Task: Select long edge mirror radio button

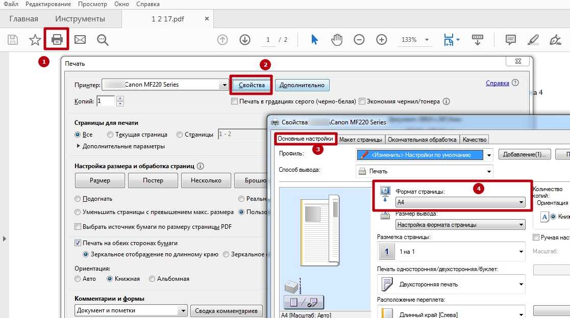Action: 86,254
